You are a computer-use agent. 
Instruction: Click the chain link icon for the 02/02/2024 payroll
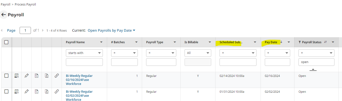click(57, 91)
